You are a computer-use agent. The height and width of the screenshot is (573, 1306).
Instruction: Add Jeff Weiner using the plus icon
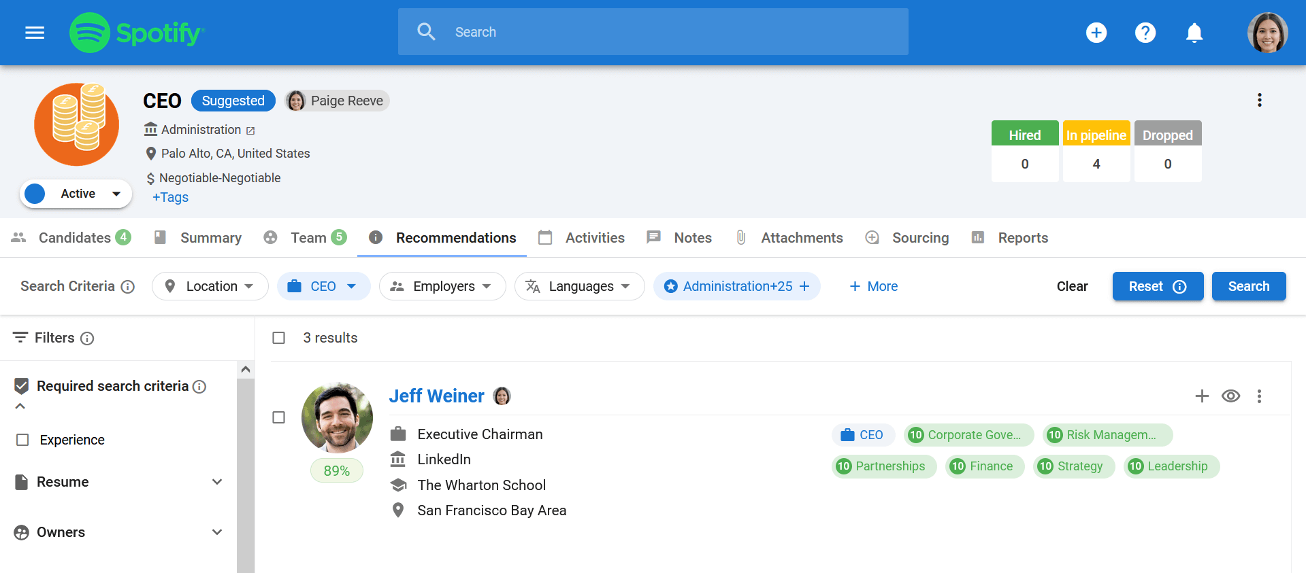tap(1202, 396)
